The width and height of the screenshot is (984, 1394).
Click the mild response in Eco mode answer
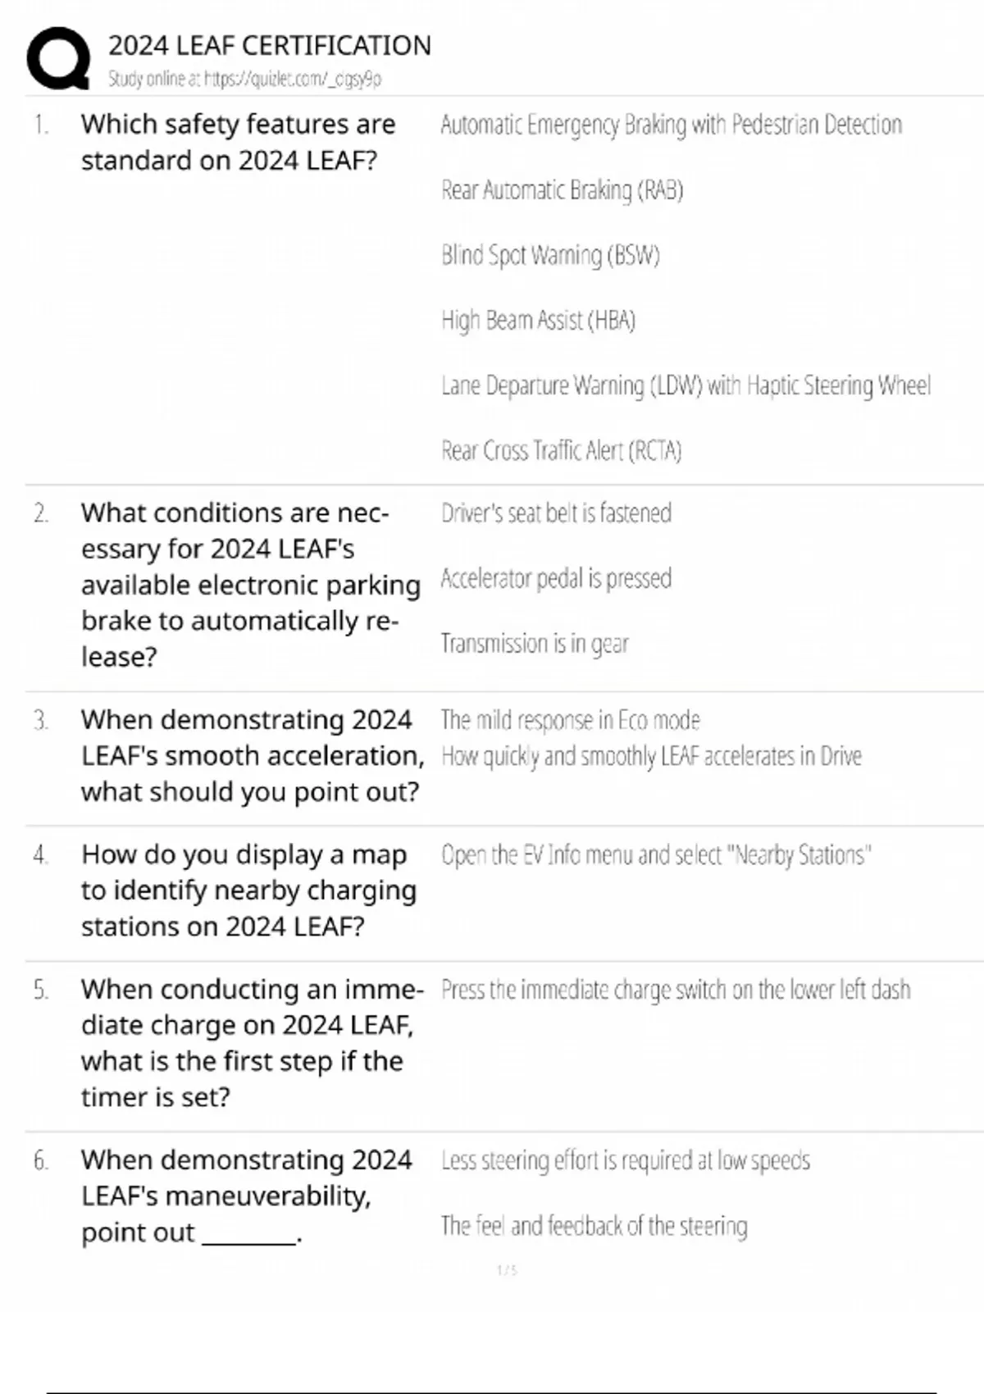click(x=570, y=720)
